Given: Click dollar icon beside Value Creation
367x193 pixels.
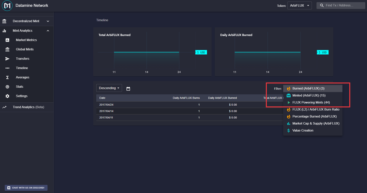Looking at the screenshot, I should (288, 130).
